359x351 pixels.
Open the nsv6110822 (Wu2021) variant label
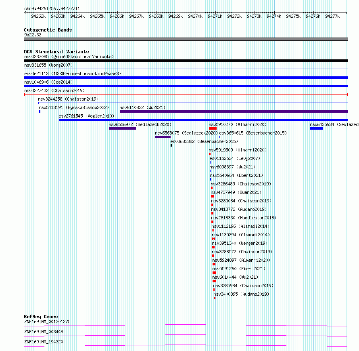142,107
